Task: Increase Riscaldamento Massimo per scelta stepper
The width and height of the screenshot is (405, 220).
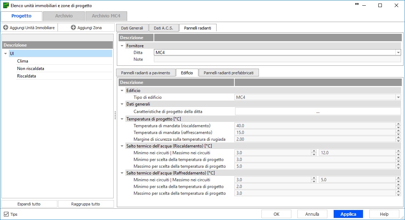Action: (x=398, y=165)
